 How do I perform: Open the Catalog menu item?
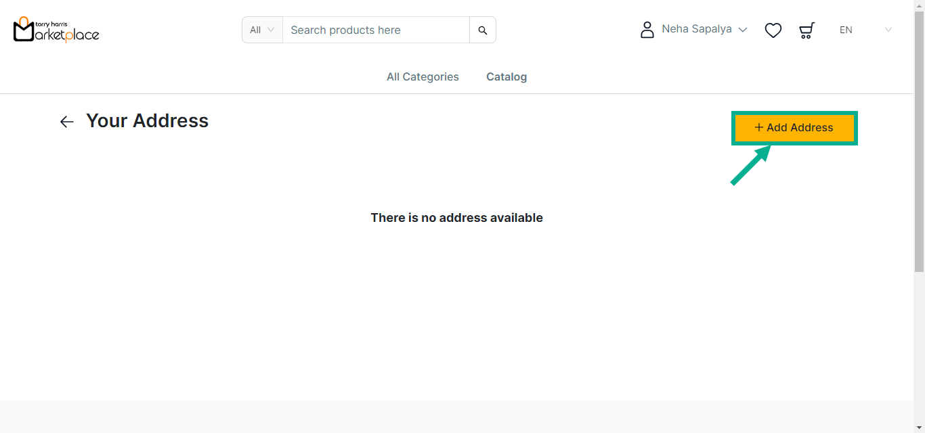[x=507, y=77]
